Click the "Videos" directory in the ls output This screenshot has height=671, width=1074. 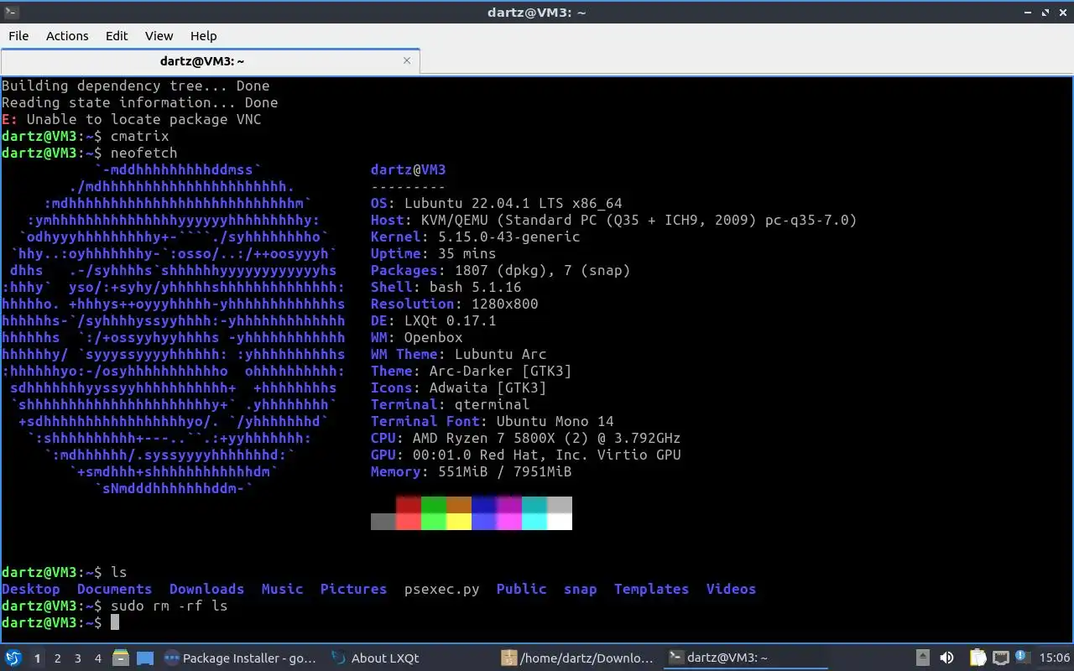[x=732, y=589]
